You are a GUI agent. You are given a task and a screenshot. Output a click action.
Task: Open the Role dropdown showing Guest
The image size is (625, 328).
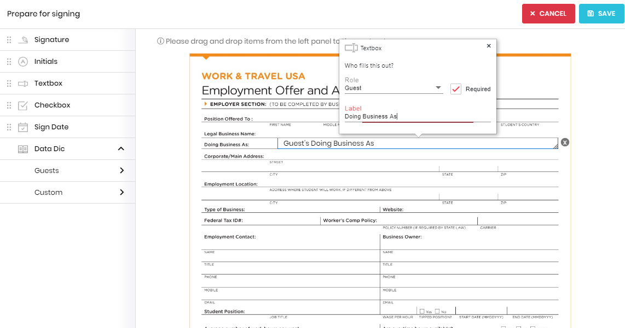click(393, 88)
